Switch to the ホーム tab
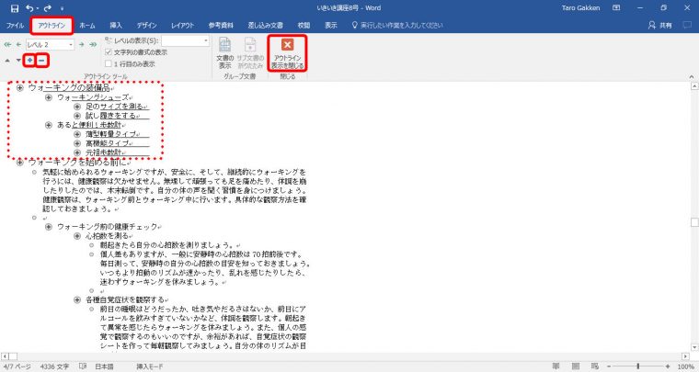The width and height of the screenshot is (699, 372). click(x=87, y=26)
